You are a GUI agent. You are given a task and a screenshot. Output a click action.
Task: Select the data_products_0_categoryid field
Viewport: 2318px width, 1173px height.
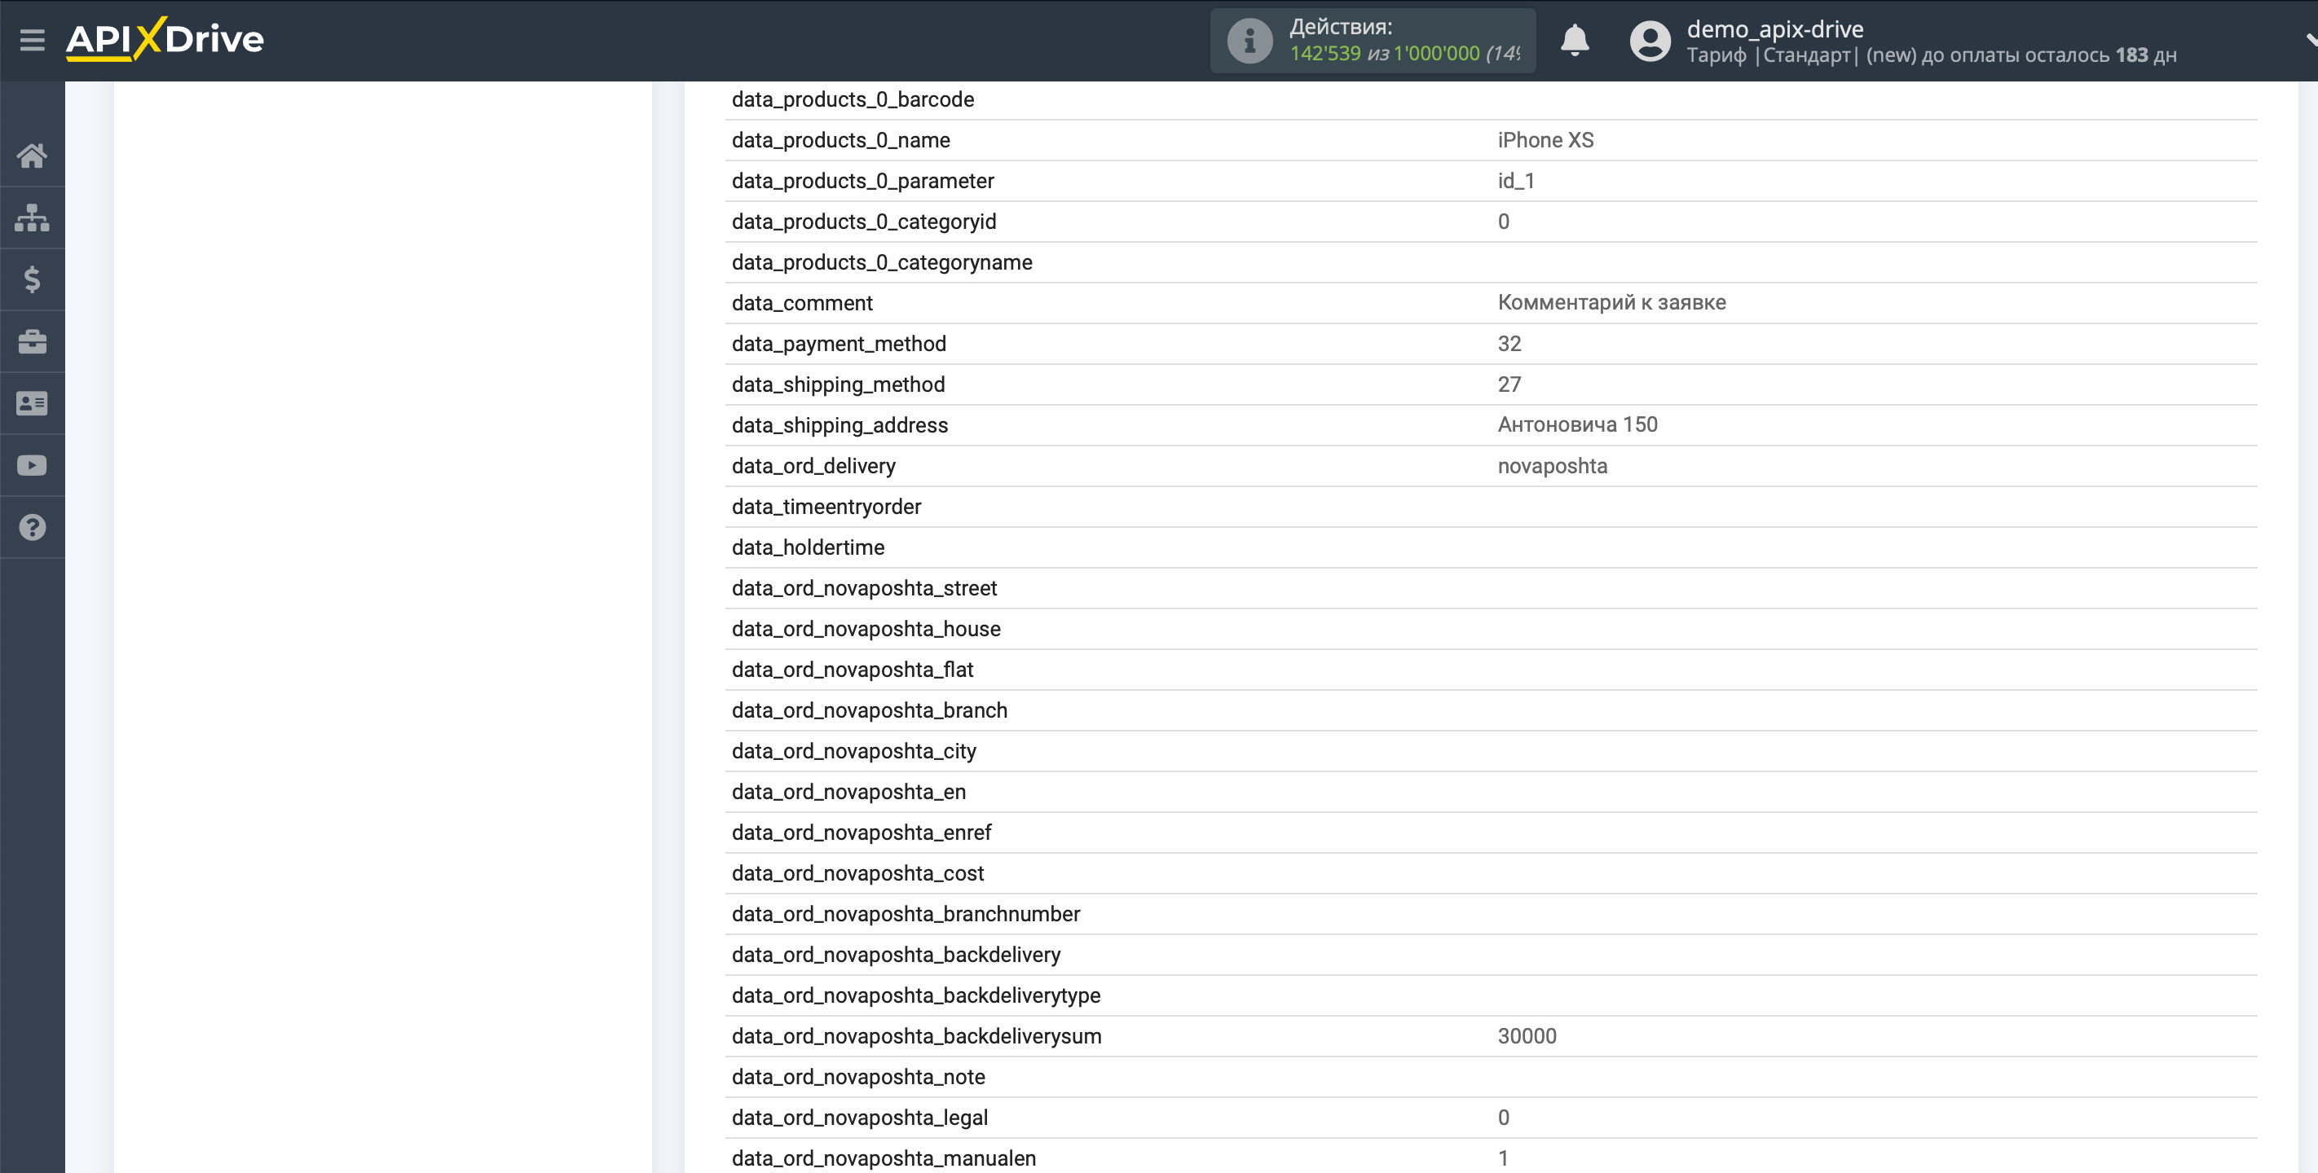coord(863,222)
